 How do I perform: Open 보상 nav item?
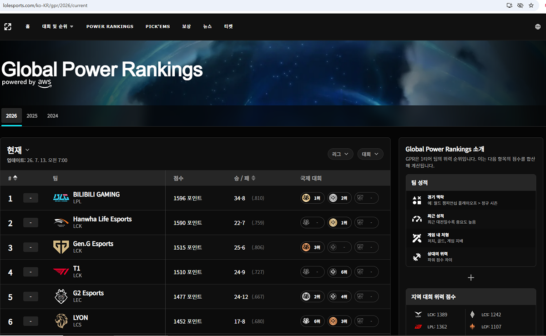187,27
